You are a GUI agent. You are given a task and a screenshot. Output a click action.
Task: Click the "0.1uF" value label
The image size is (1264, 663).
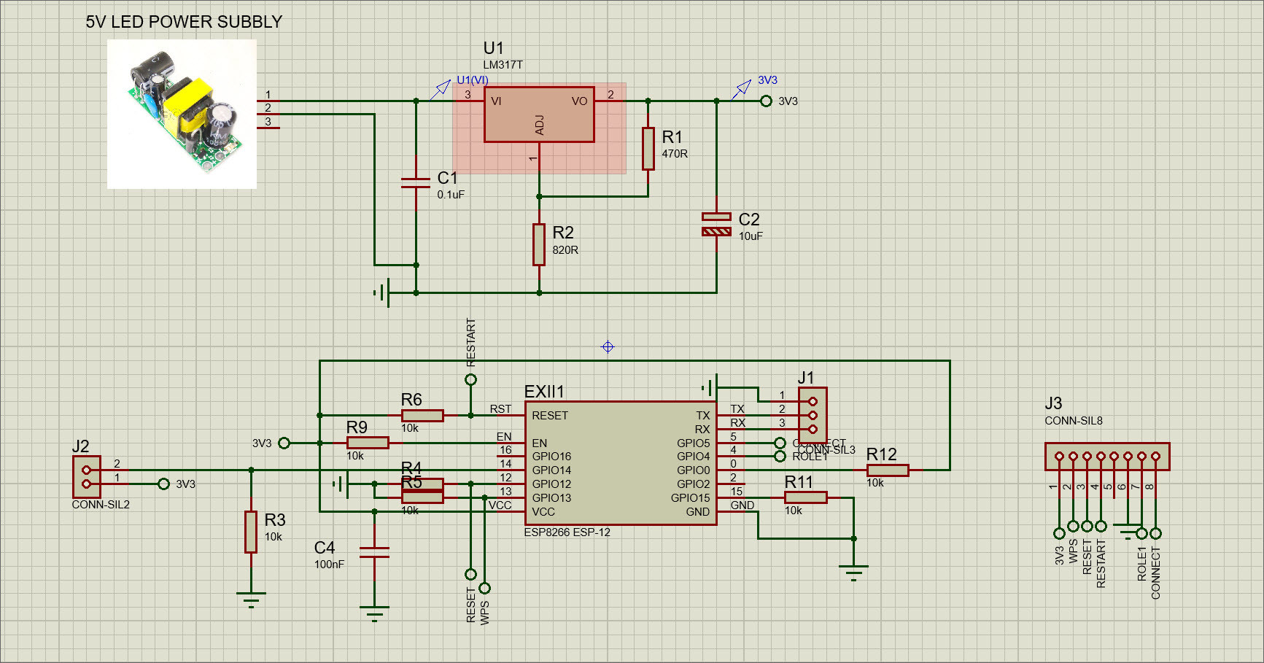tap(451, 195)
